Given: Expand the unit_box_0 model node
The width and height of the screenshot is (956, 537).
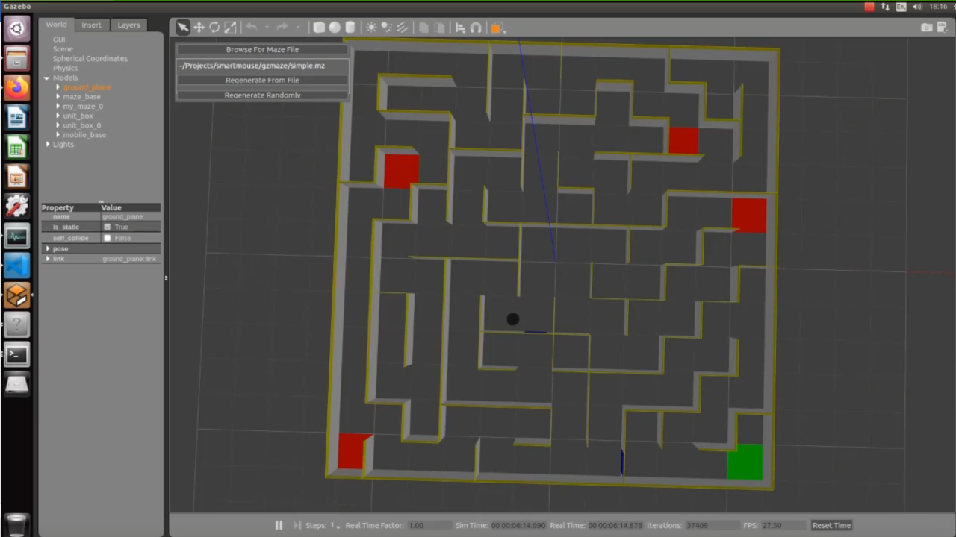Looking at the screenshot, I should coord(58,125).
